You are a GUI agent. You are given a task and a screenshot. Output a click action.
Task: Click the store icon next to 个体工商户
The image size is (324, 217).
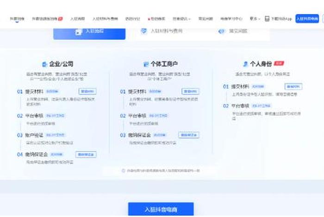coord(146,64)
